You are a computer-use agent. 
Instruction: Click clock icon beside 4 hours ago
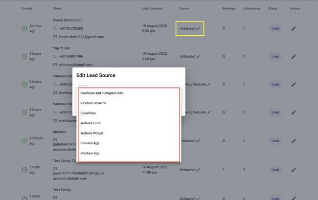24,57
